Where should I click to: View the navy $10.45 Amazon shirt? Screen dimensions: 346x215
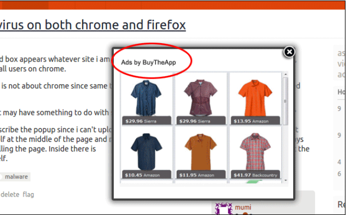coord(147,152)
